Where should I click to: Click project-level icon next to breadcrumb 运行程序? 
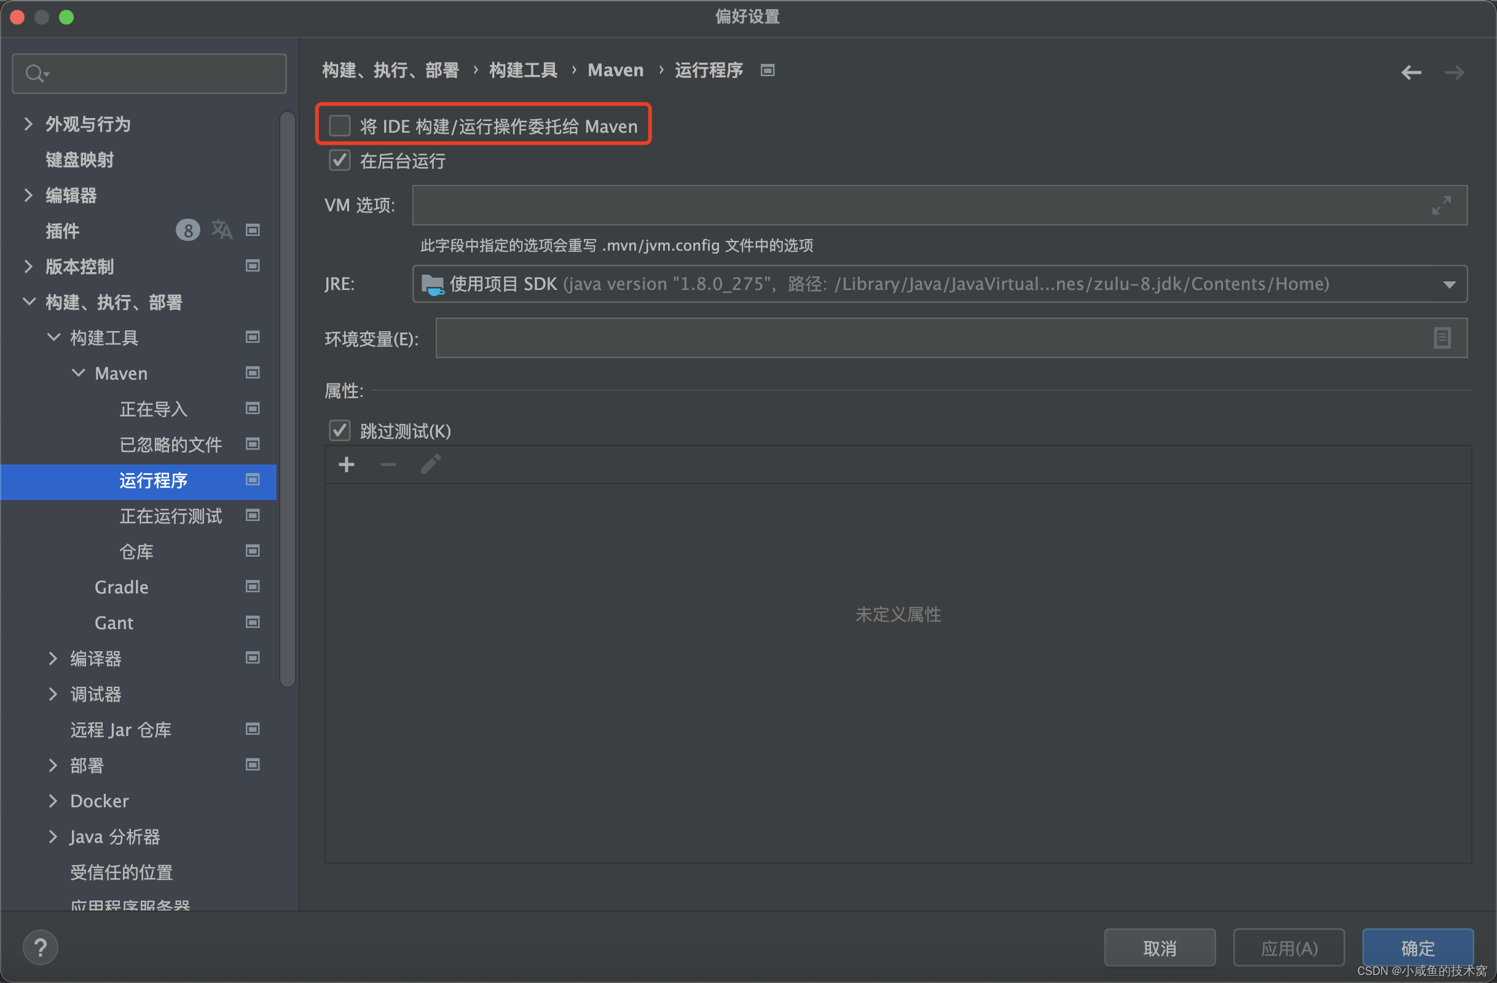tap(768, 70)
